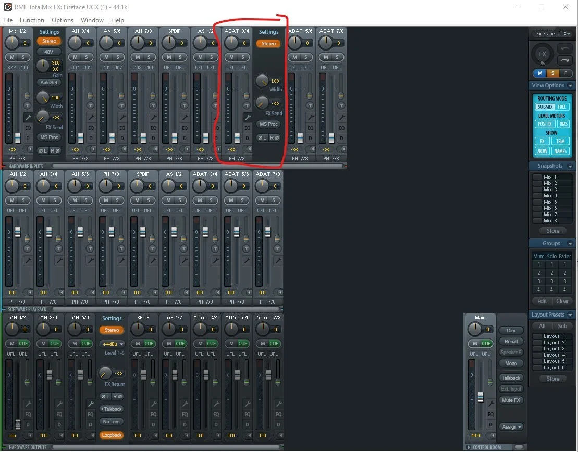Click the Edit button in Groups
Screen dimensions: 578x452
click(x=542, y=301)
